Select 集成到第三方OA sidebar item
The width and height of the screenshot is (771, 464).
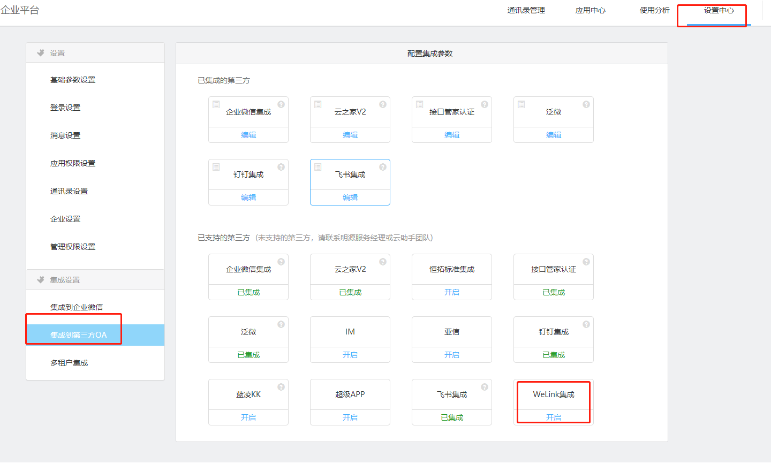coord(95,335)
